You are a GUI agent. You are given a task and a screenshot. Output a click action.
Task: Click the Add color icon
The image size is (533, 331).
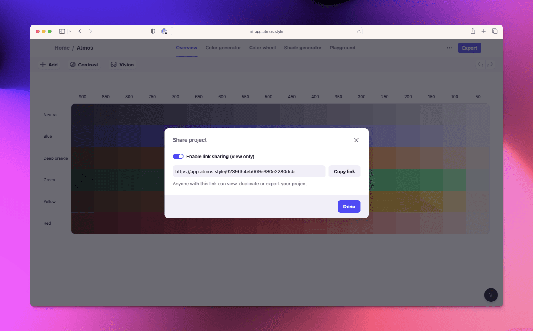point(43,64)
